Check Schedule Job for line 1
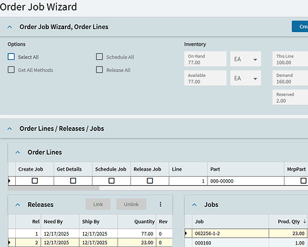This screenshot has height=247, width=308. point(112,180)
